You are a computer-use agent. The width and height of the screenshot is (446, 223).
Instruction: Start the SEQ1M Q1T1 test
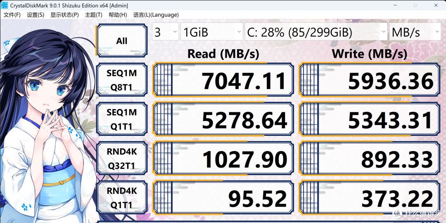tap(122, 119)
